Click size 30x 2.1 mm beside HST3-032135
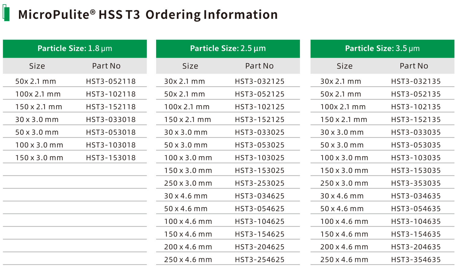The width and height of the screenshot is (457, 269). click(x=341, y=81)
